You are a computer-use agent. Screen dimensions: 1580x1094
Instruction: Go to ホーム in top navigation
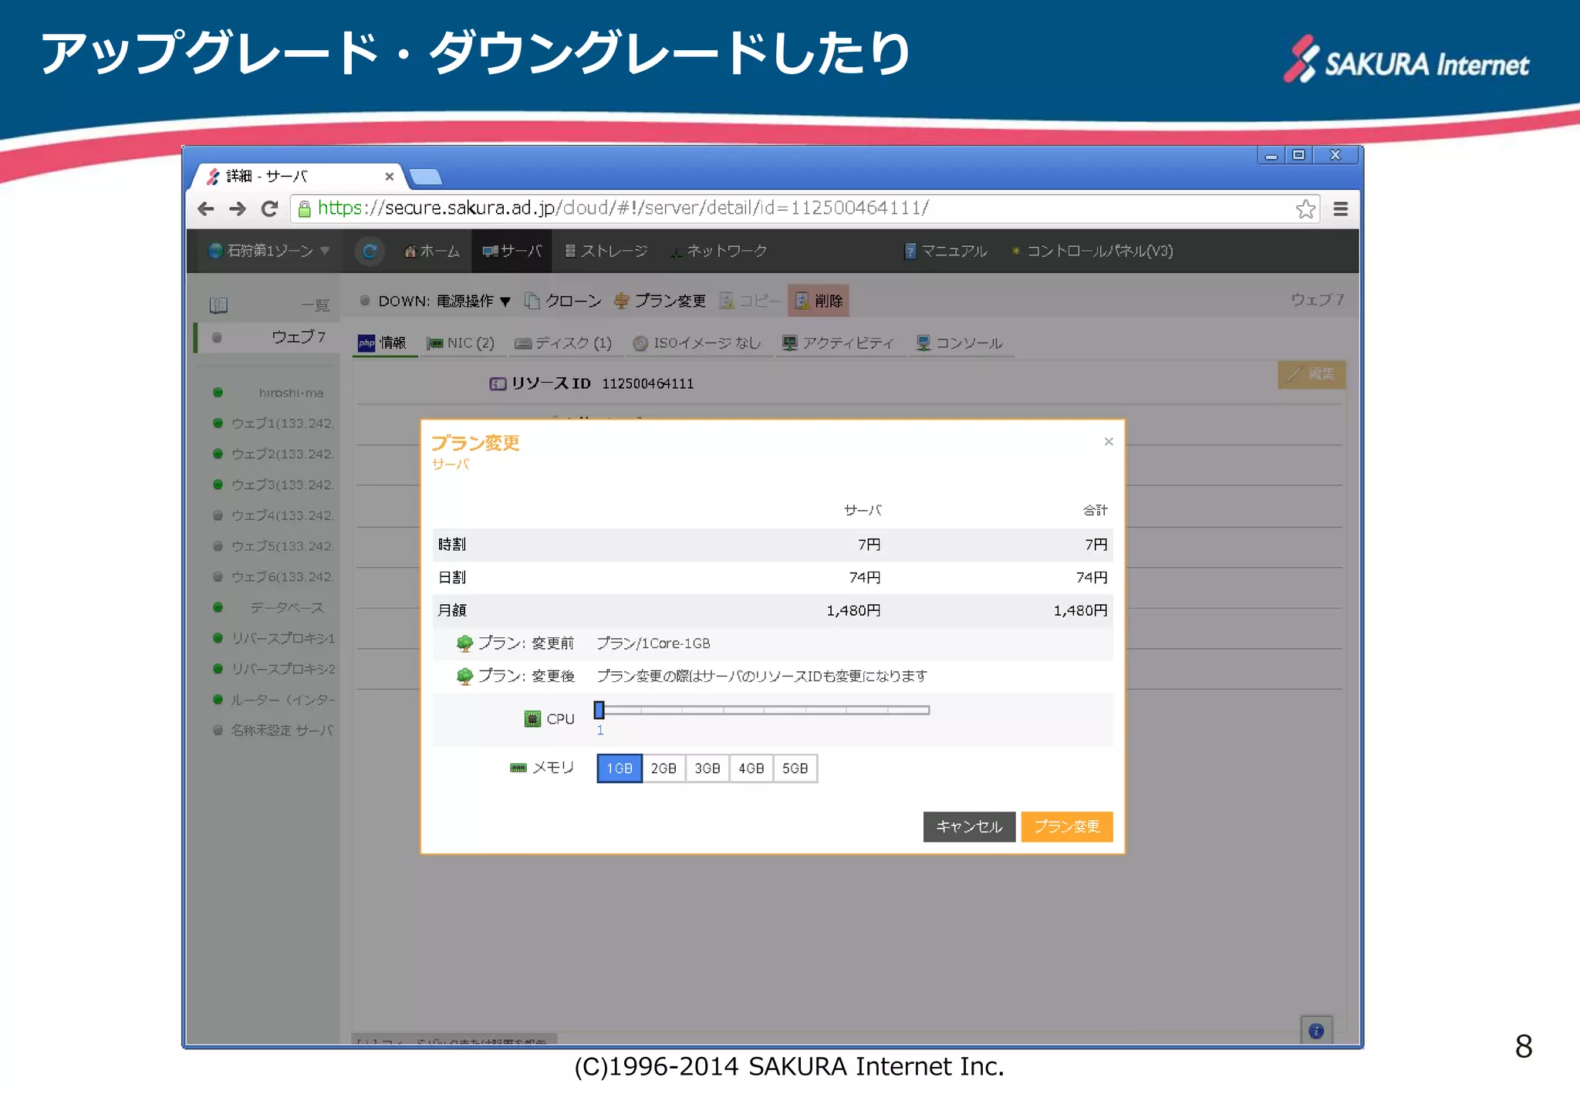(432, 252)
